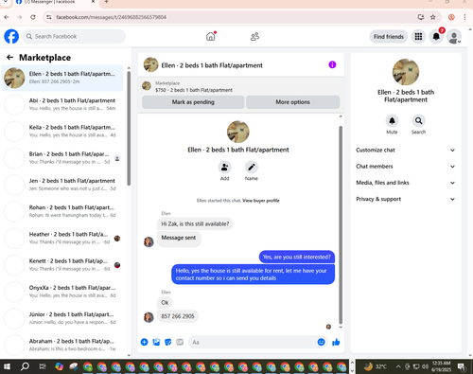Click the back arrow next to Marketplace
The width and height of the screenshot is (473, 374).
(10, 58)
